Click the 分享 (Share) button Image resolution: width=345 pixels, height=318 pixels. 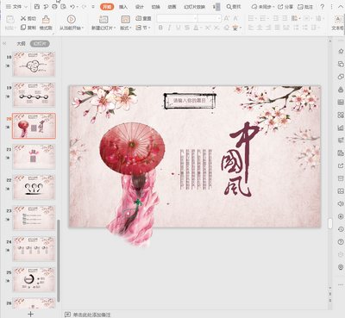[x=285, y=7]
